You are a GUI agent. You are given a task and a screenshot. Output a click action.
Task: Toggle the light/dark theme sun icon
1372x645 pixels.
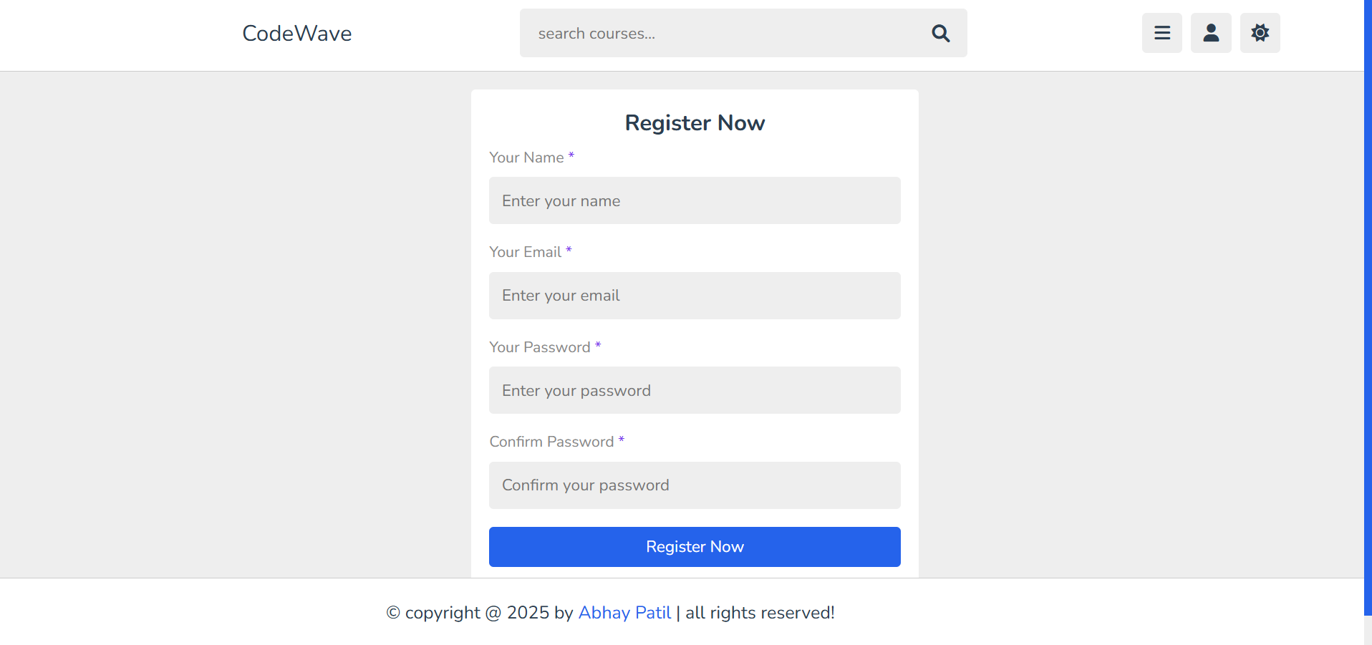[1260, 33]
